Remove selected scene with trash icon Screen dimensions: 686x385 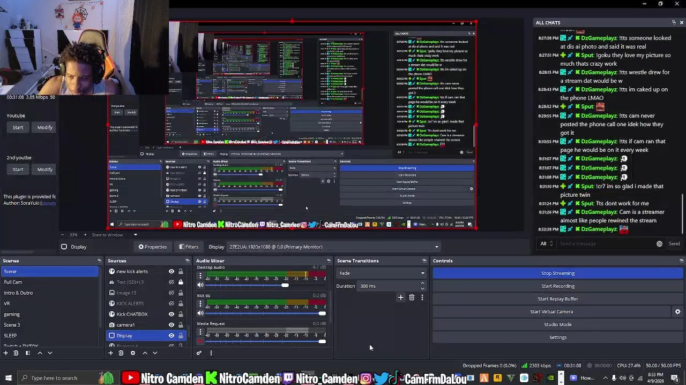(x=16, y=353)
